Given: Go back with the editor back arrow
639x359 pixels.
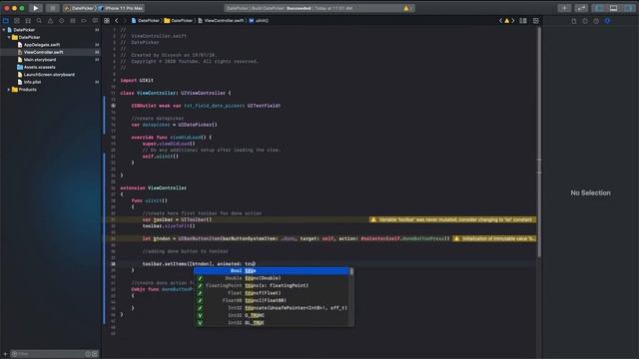Looking at the screenshot, I should pyautogui.click(x=117, y=20).
